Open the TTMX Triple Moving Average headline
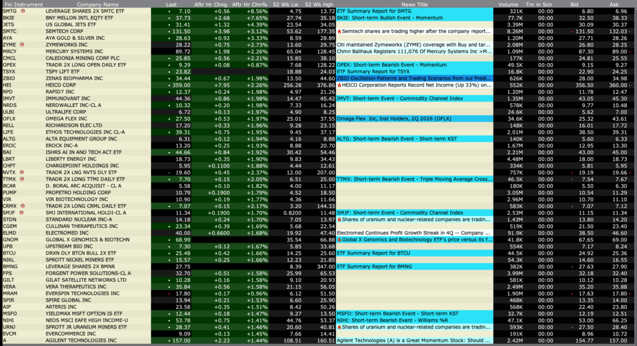Screen dimensions: 637x346 pos(414,179)
